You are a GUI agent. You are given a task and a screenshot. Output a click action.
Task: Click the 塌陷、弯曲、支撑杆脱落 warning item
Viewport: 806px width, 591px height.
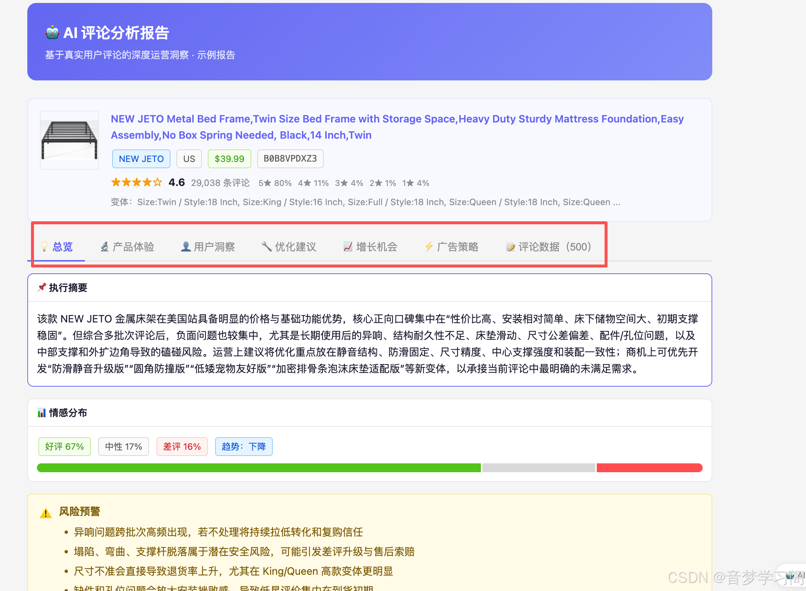coord(244,552)
